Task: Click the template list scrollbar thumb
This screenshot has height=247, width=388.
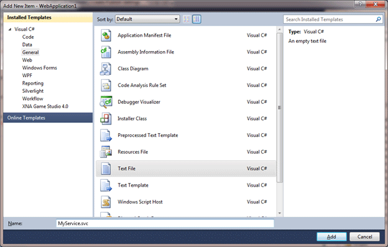Action: click(280, 108)
